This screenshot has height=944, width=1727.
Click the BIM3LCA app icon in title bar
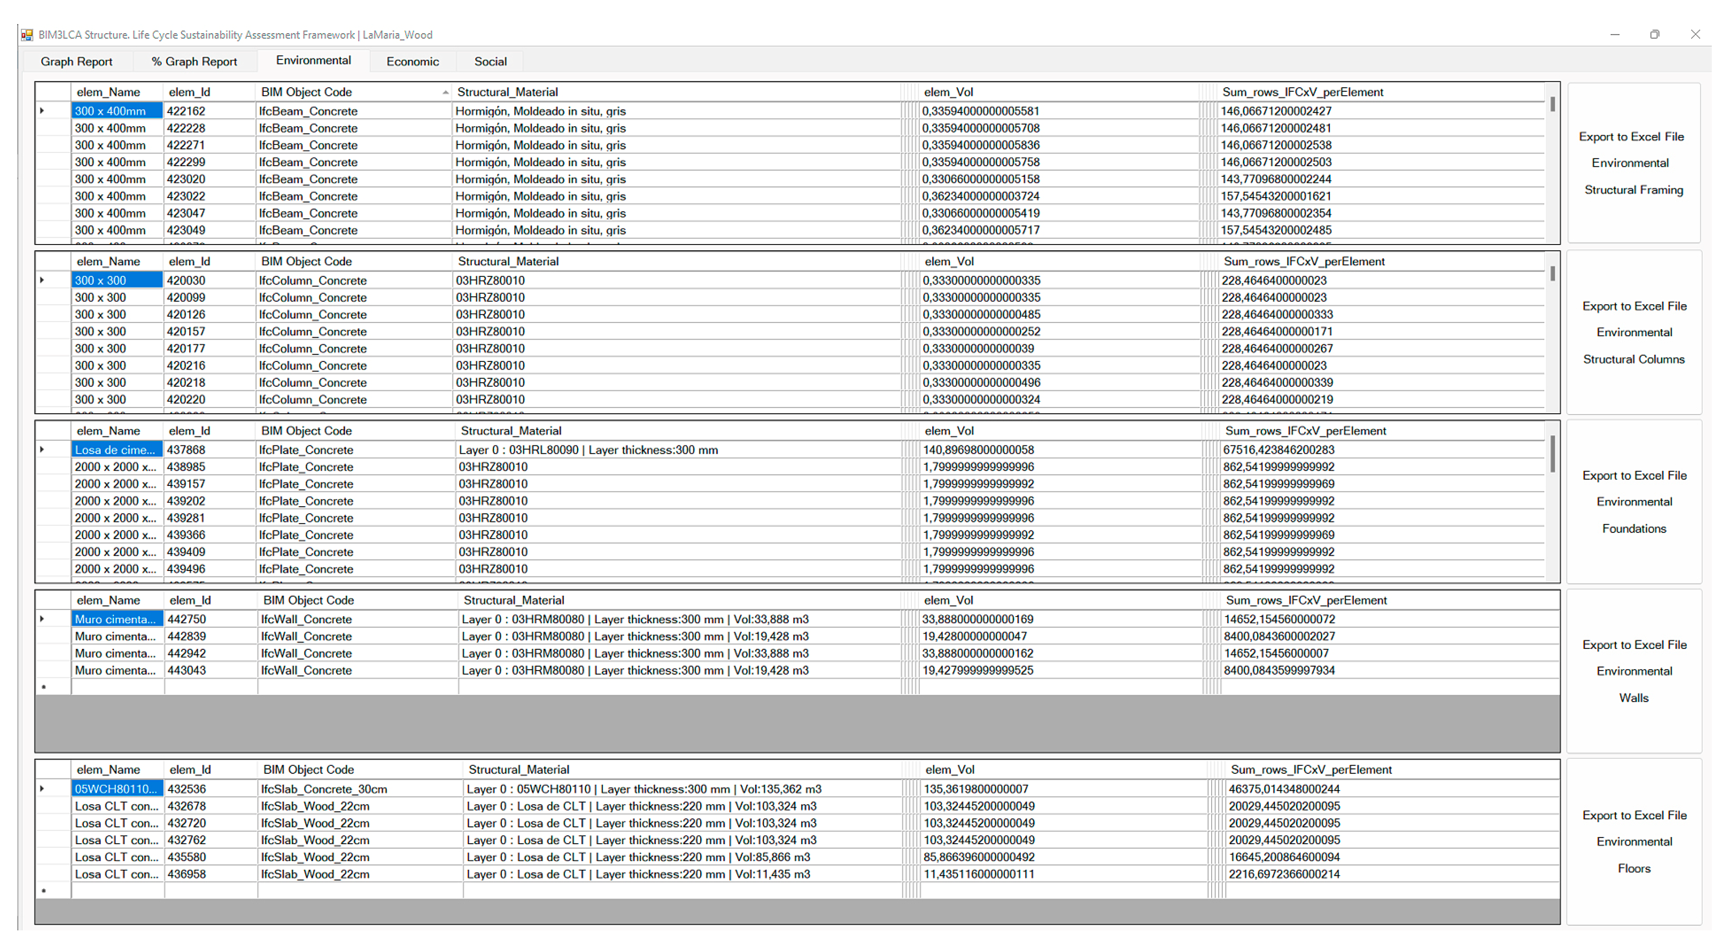(x=27, y=34)
